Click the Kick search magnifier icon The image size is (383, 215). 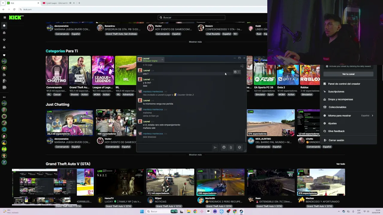(x=161, y=18)
